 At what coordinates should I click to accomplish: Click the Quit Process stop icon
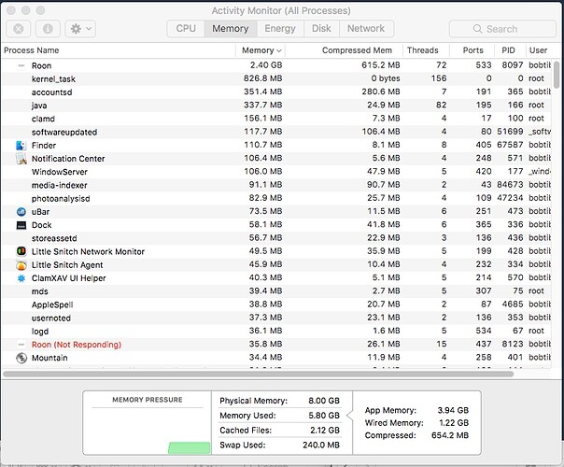(19, 29)
